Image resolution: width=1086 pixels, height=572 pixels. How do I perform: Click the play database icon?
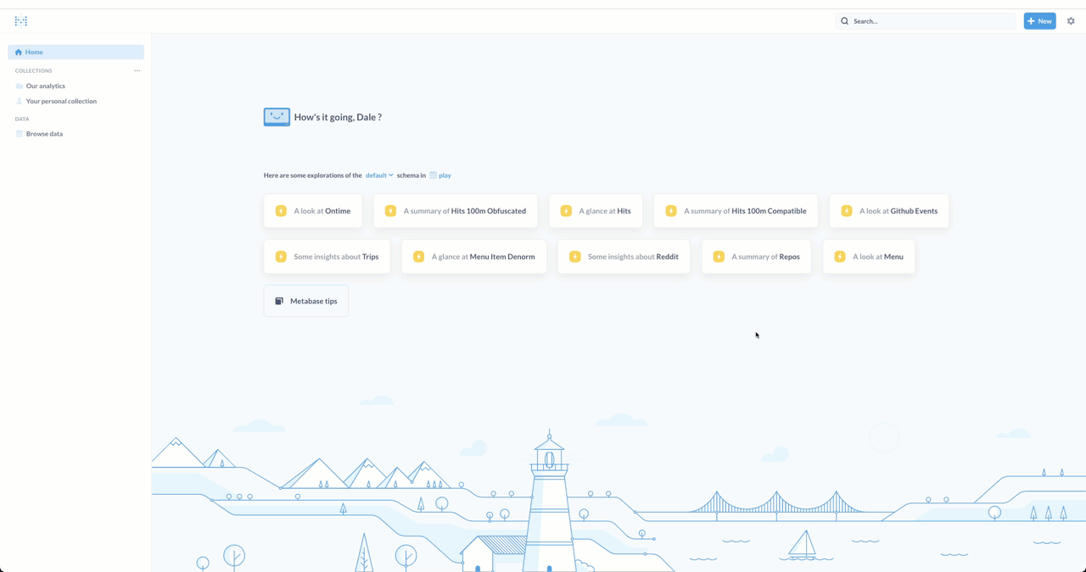[x=433, y=175]
